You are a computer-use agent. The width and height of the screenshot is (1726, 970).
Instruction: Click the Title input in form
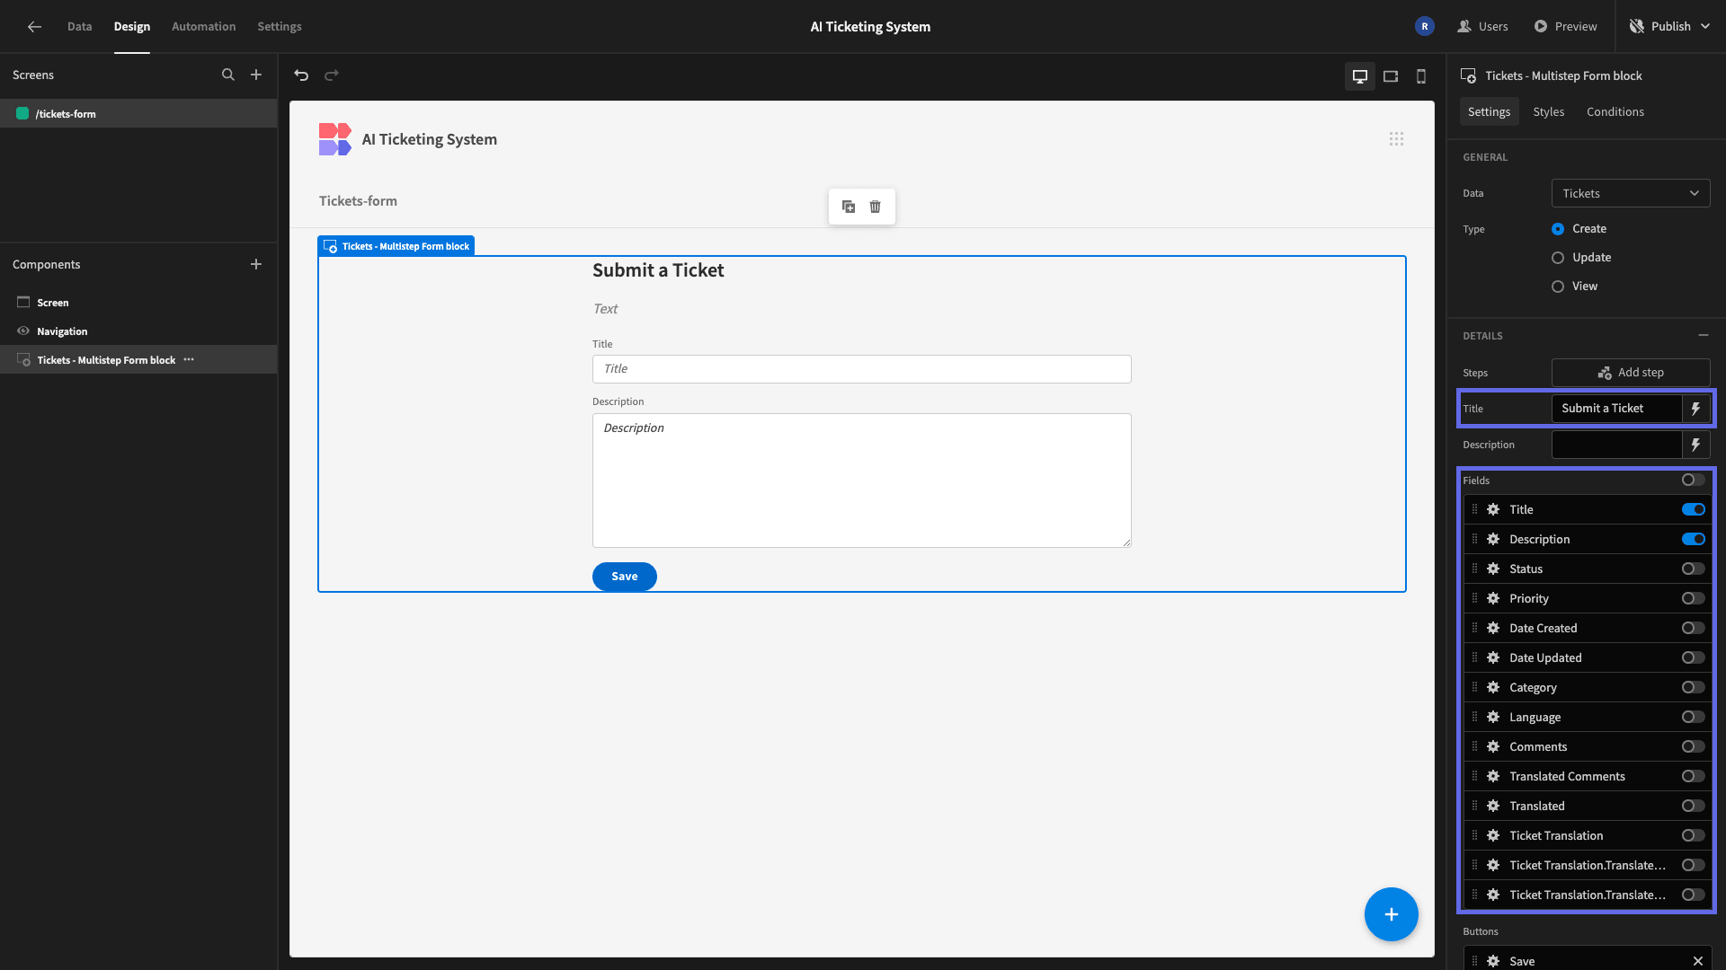(x=861, y=369)
